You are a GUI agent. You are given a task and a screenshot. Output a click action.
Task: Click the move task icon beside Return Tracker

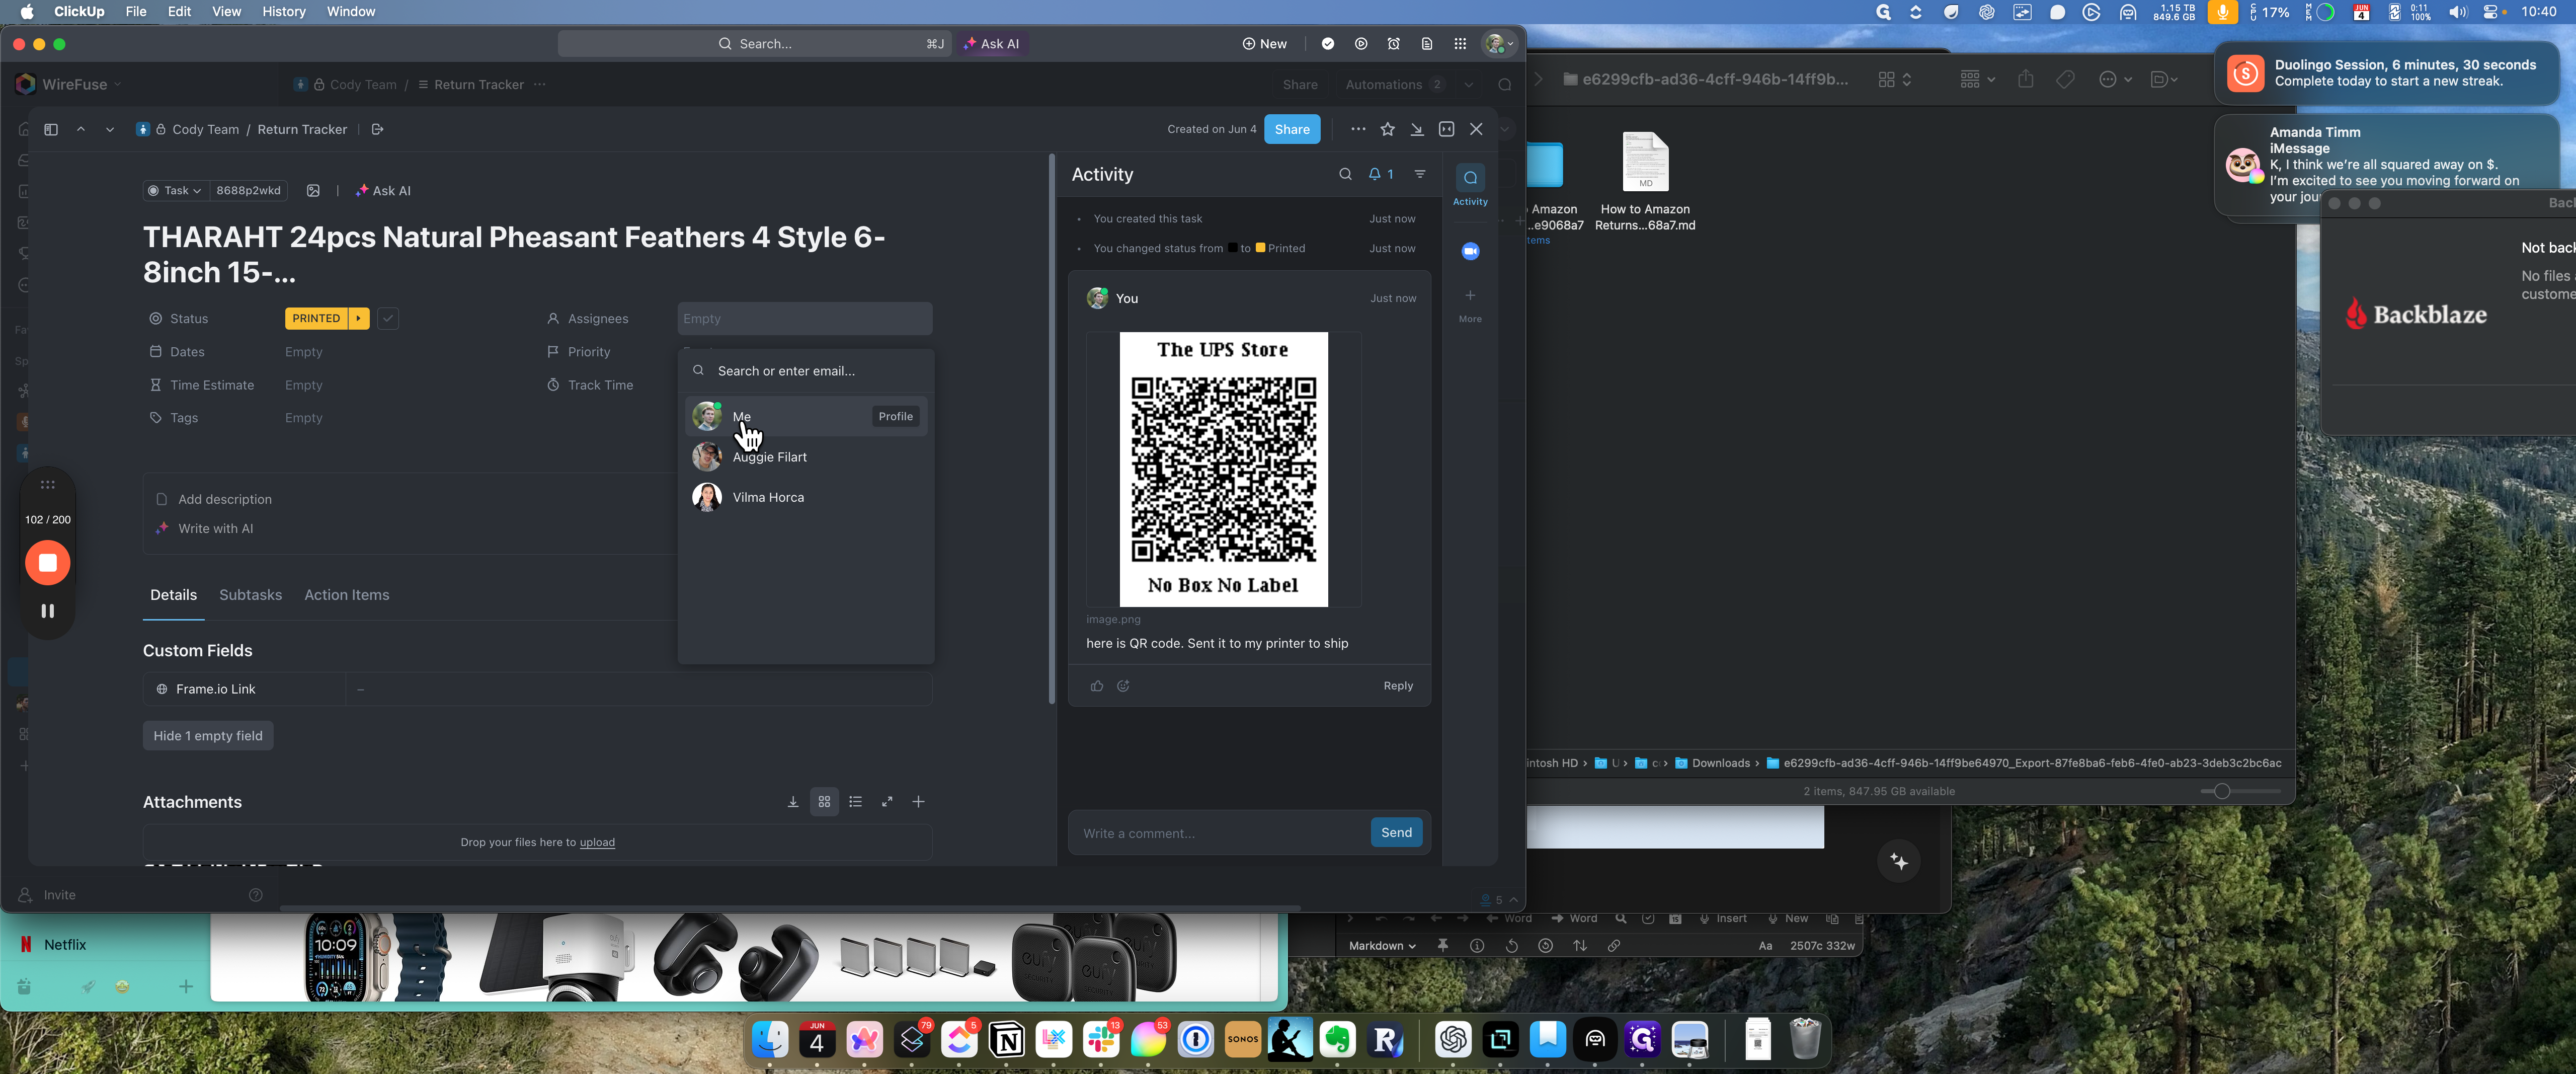click(x=377, y=129)
